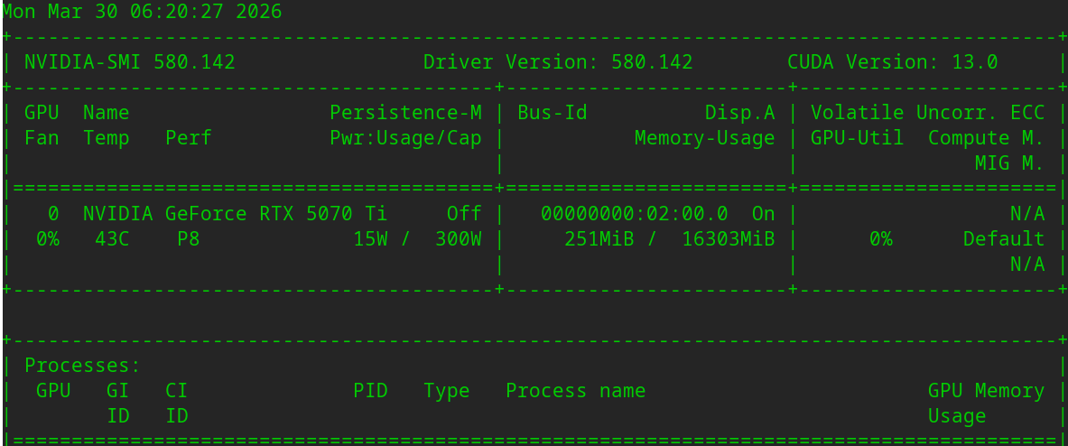Viewport: 1068px width, 446px height.
Task: Click the bus address 00000000:02:00.0
Action: coord(634,214)
